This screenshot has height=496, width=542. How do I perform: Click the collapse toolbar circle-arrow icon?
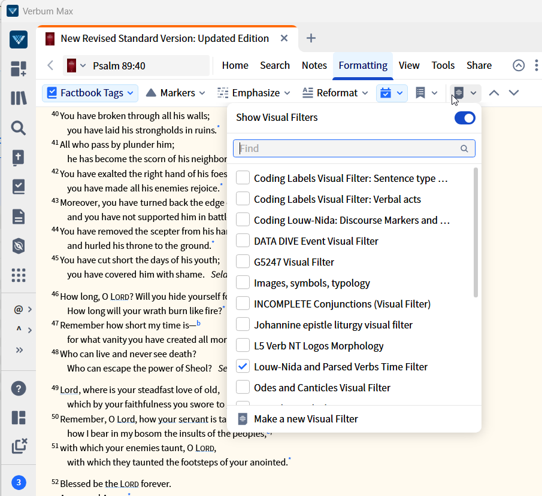click(x=519, y=65)
